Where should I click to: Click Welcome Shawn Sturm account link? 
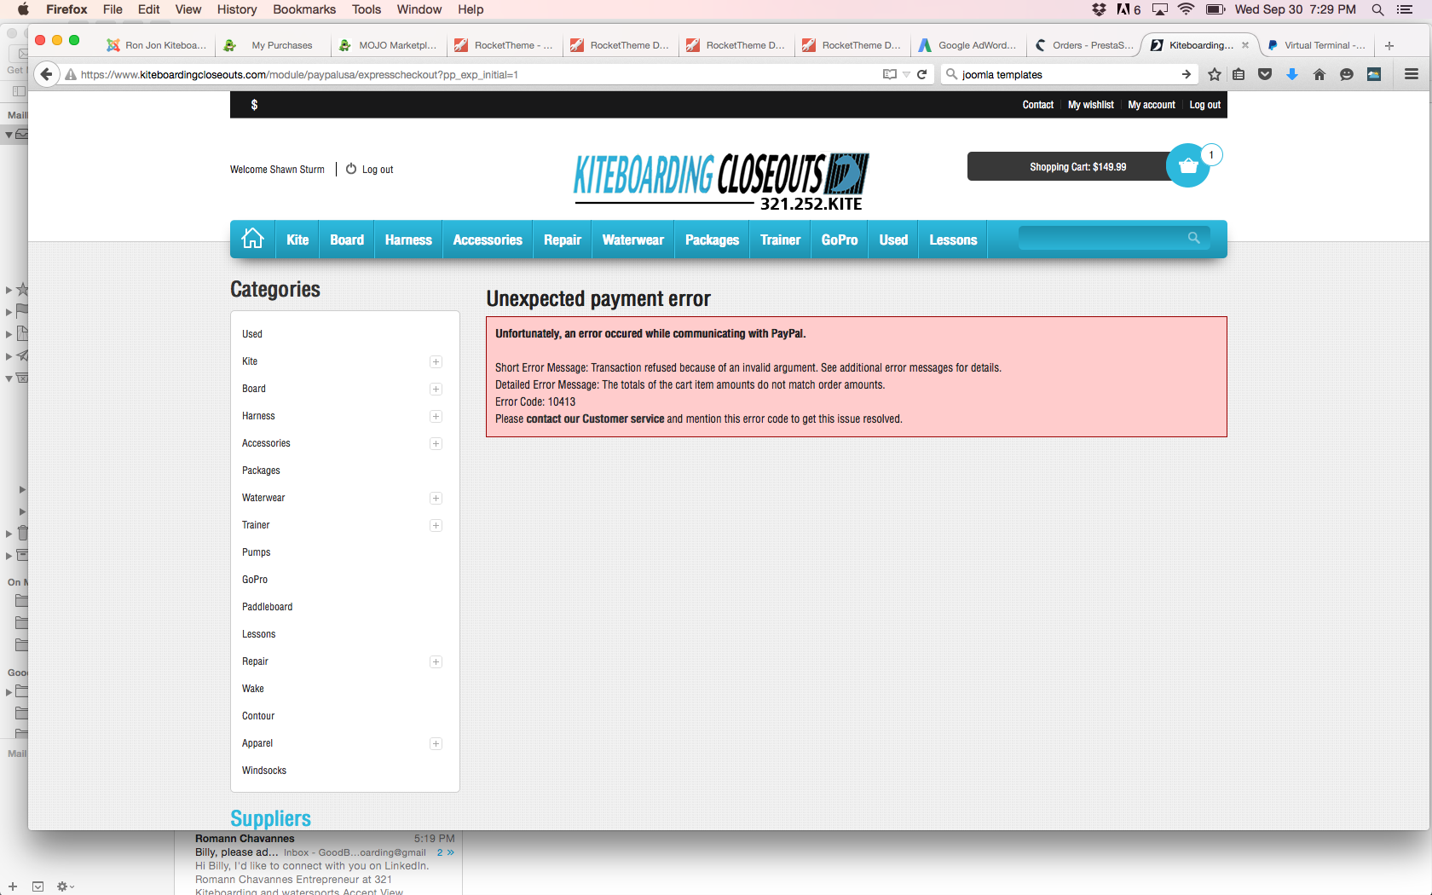277,170
